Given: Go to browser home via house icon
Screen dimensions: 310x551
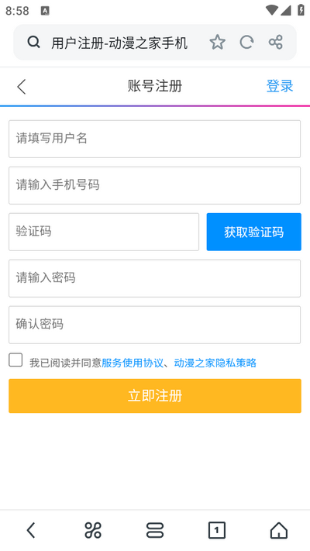Looking at the screenshot, I should [279, 530].
